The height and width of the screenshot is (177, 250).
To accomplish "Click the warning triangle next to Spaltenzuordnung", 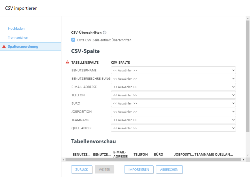I will (4, 46).
